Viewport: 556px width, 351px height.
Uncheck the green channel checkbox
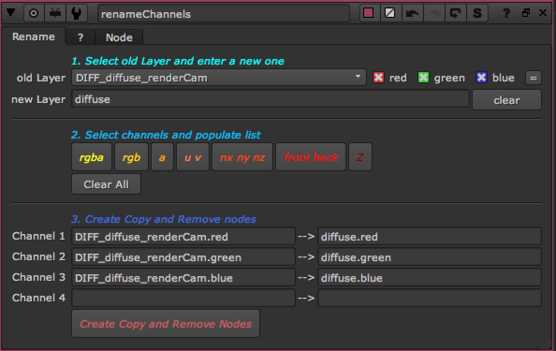pos(424,78)
